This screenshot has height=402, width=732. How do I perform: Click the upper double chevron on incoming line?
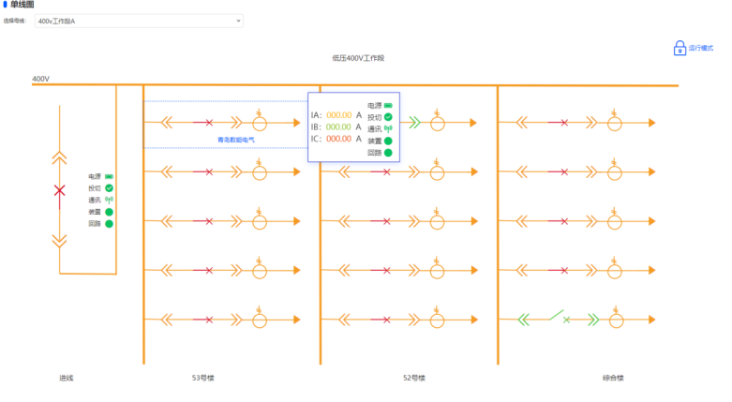(x=60, y=156)
